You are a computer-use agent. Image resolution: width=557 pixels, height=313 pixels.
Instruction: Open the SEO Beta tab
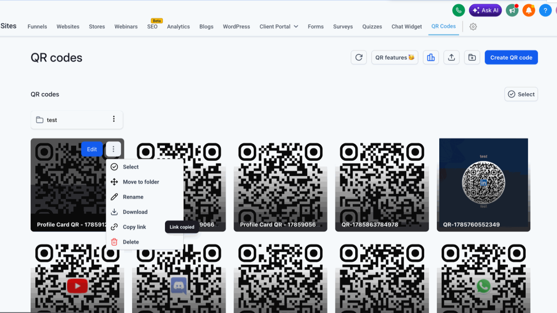point(152,27)
